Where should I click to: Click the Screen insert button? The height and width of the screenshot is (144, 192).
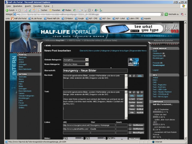pos(140,106)
